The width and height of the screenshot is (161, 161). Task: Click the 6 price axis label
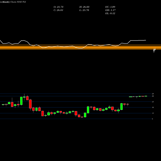point(152,119)
